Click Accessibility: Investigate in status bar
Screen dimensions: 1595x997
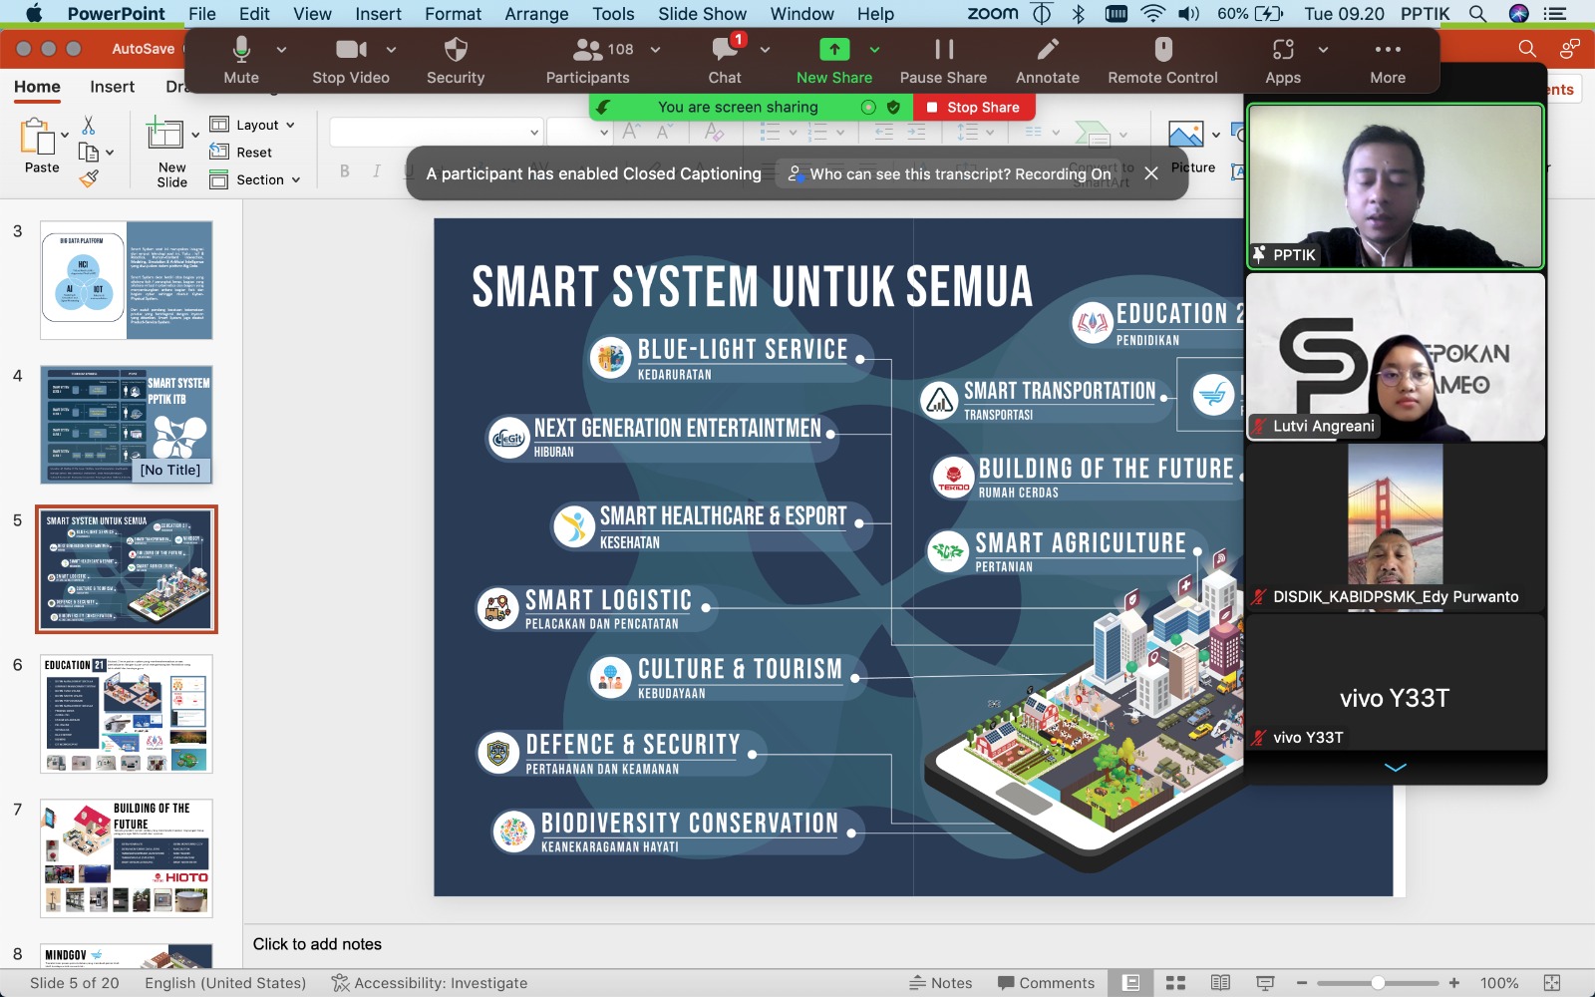click(x=430, y=983)
